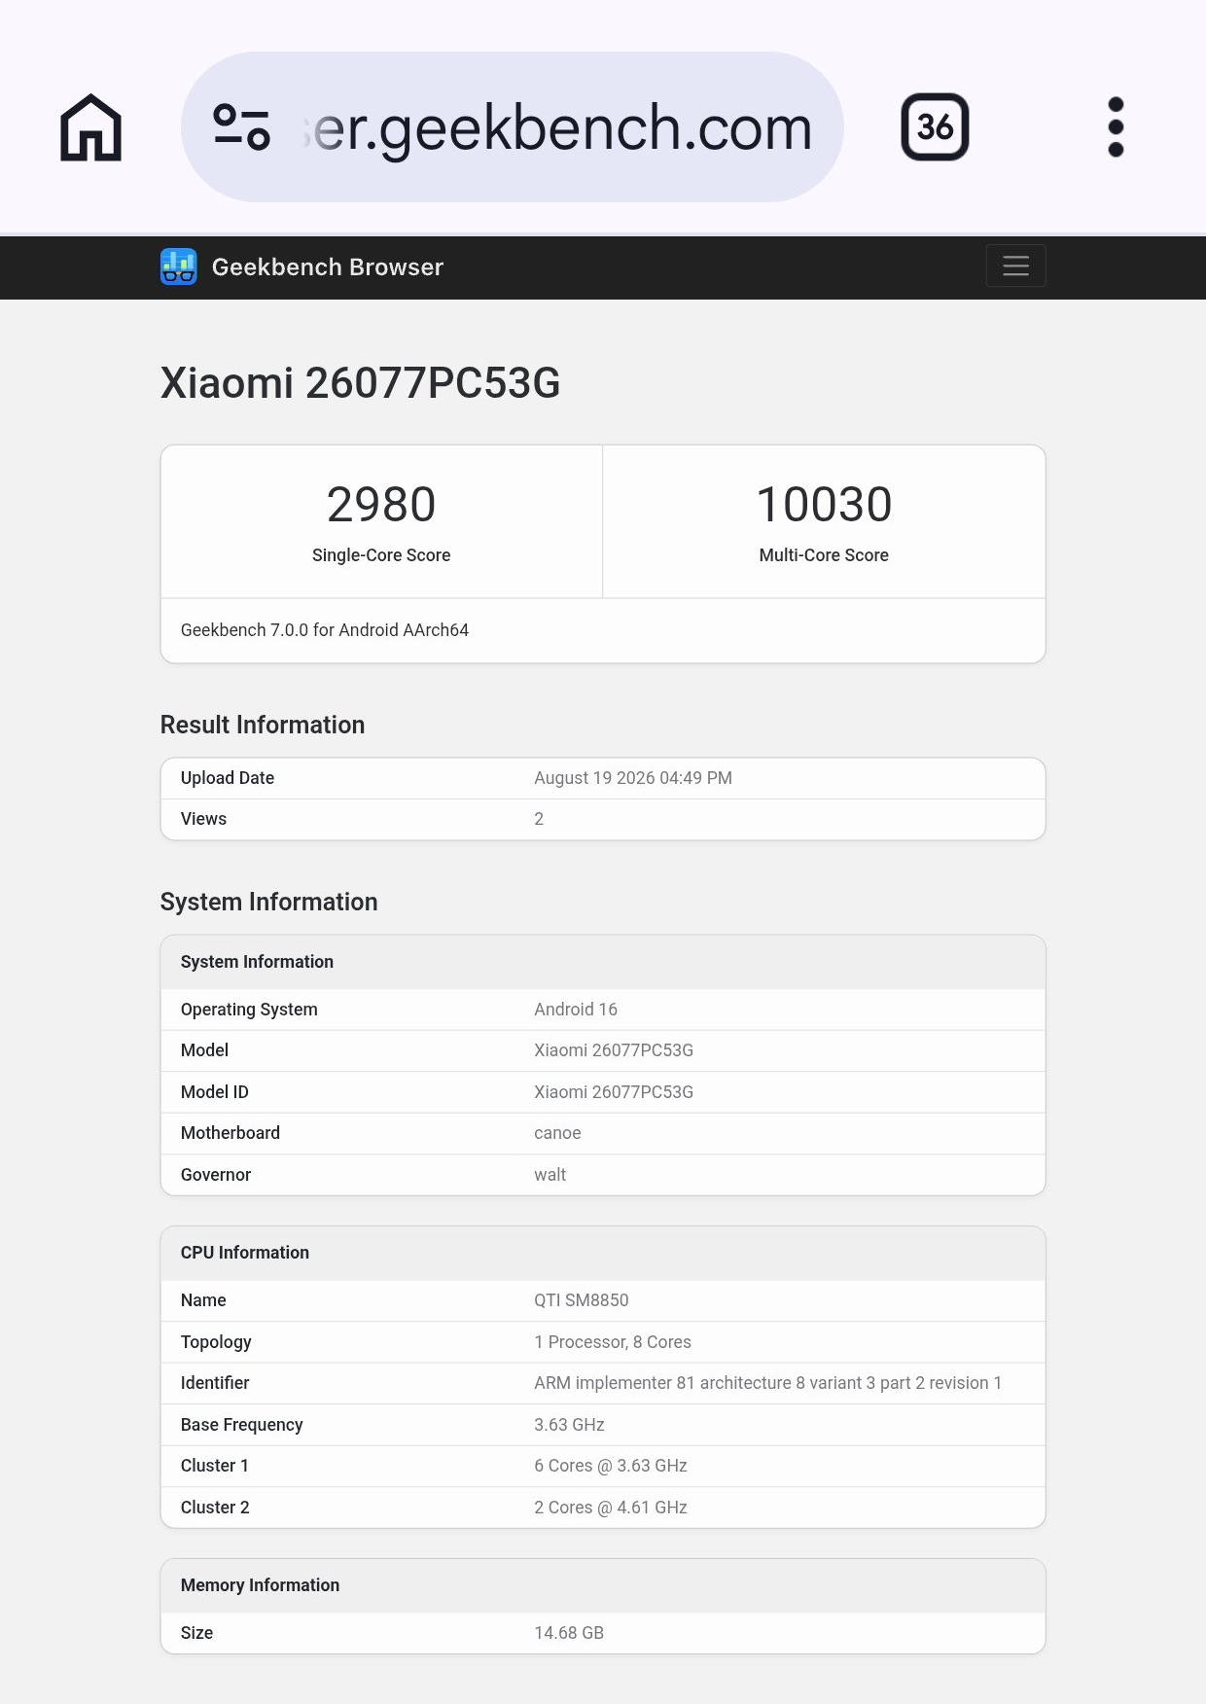Click the CPU Information table header

click(x=603, y=1253)
